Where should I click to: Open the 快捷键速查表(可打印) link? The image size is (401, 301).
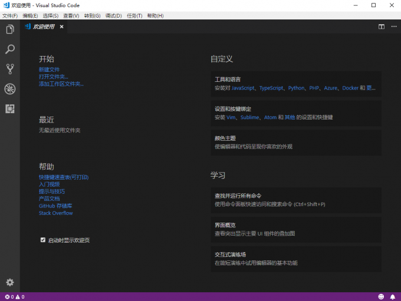(x=64, y=177)
